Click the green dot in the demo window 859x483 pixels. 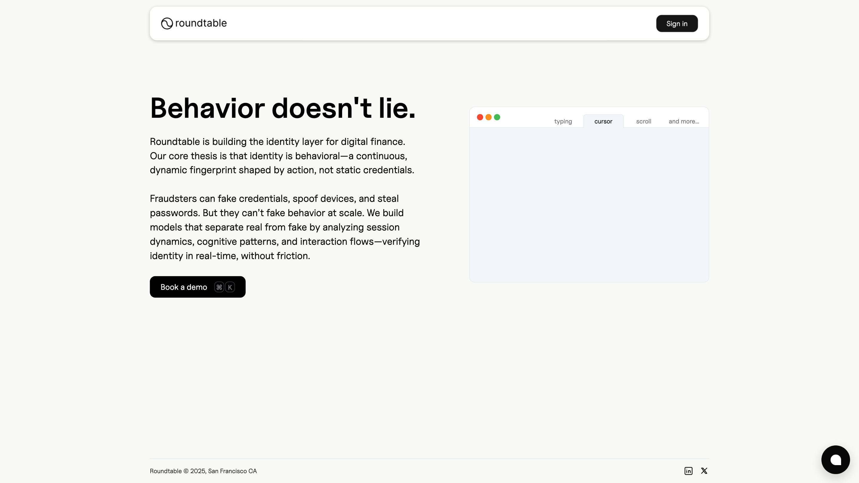click(x=497, y=117)
